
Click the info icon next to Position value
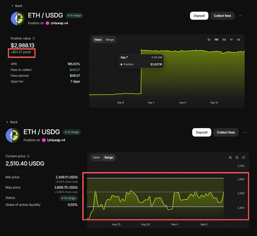coord(34,38)
